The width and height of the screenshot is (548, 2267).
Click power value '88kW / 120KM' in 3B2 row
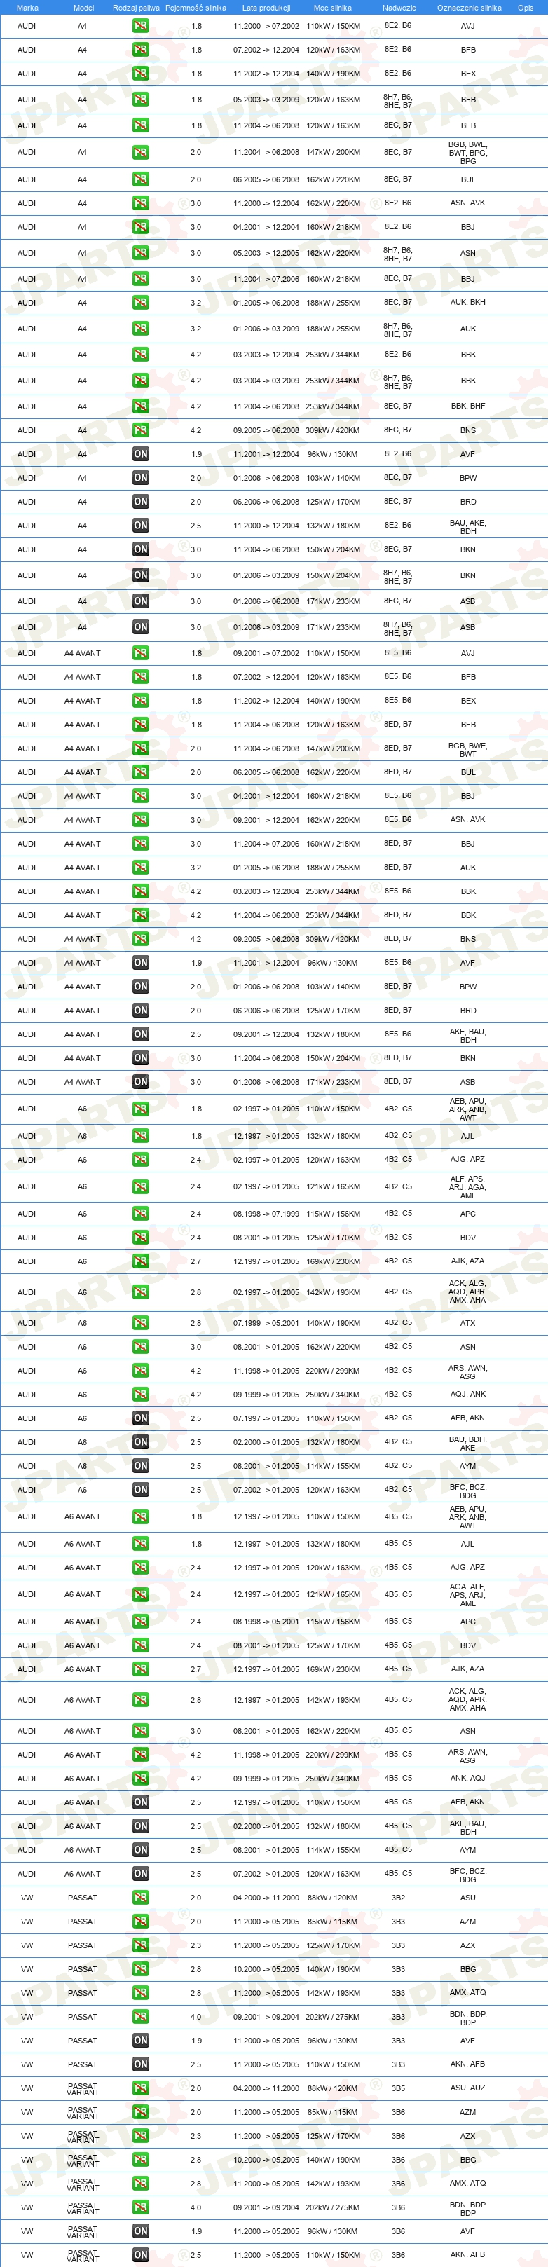point(332,1898)
